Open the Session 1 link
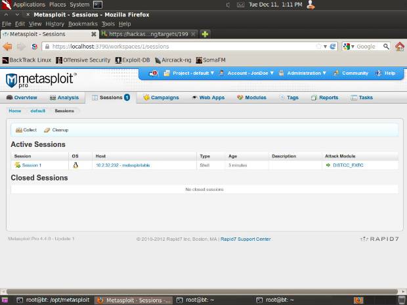This screenshot has height=305, width=407. click(x=31, y=165)
